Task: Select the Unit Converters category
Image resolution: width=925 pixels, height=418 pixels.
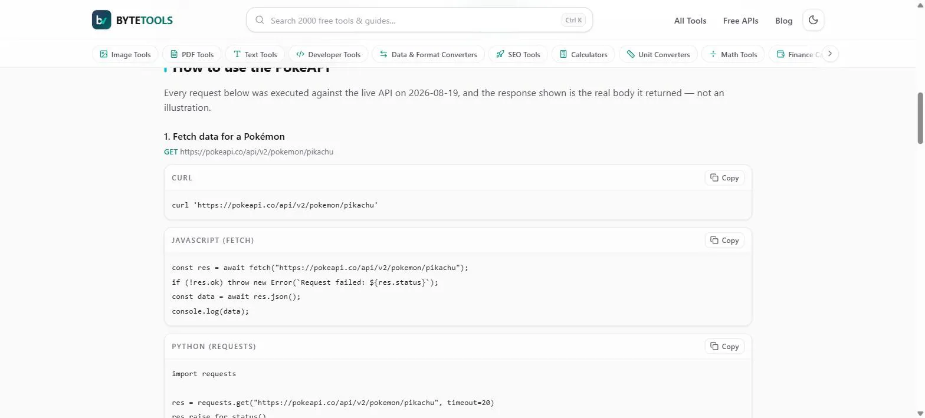Action: point(658,54)
